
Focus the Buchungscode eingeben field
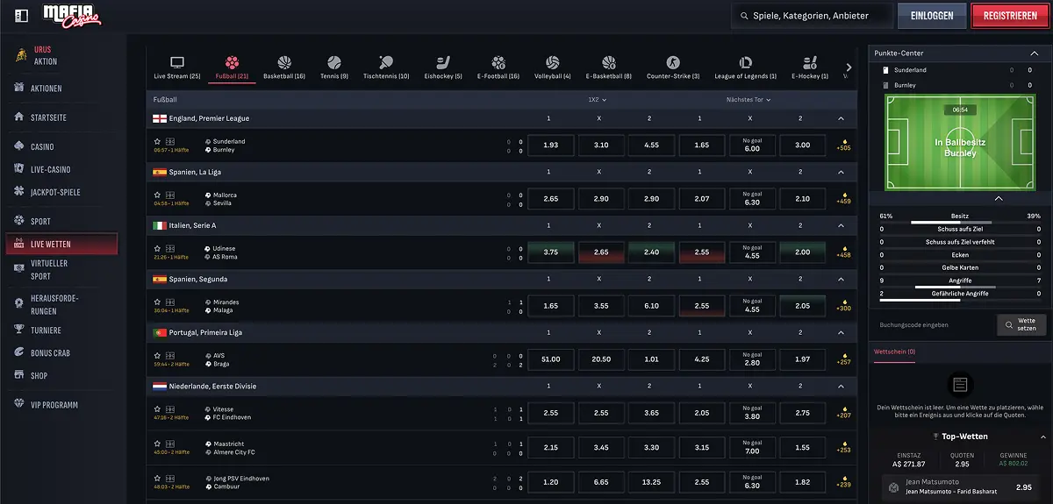click(934, 325)
